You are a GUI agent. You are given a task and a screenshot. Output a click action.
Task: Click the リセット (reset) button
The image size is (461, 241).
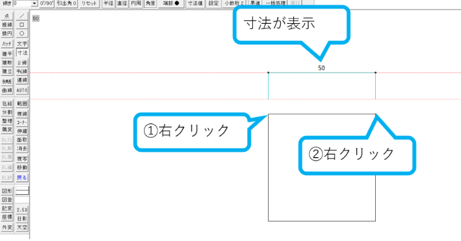pos(89,3)
